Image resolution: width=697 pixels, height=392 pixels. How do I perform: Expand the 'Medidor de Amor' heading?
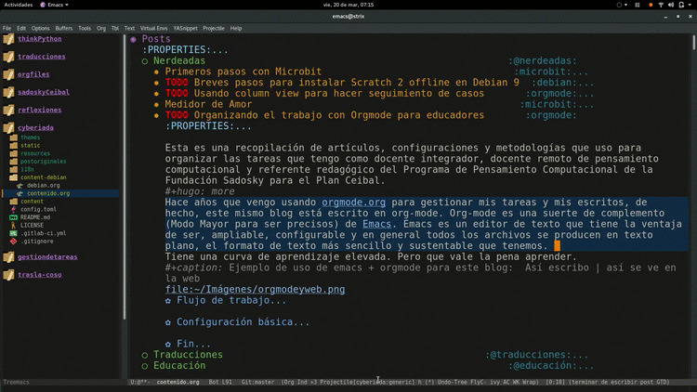208,104
